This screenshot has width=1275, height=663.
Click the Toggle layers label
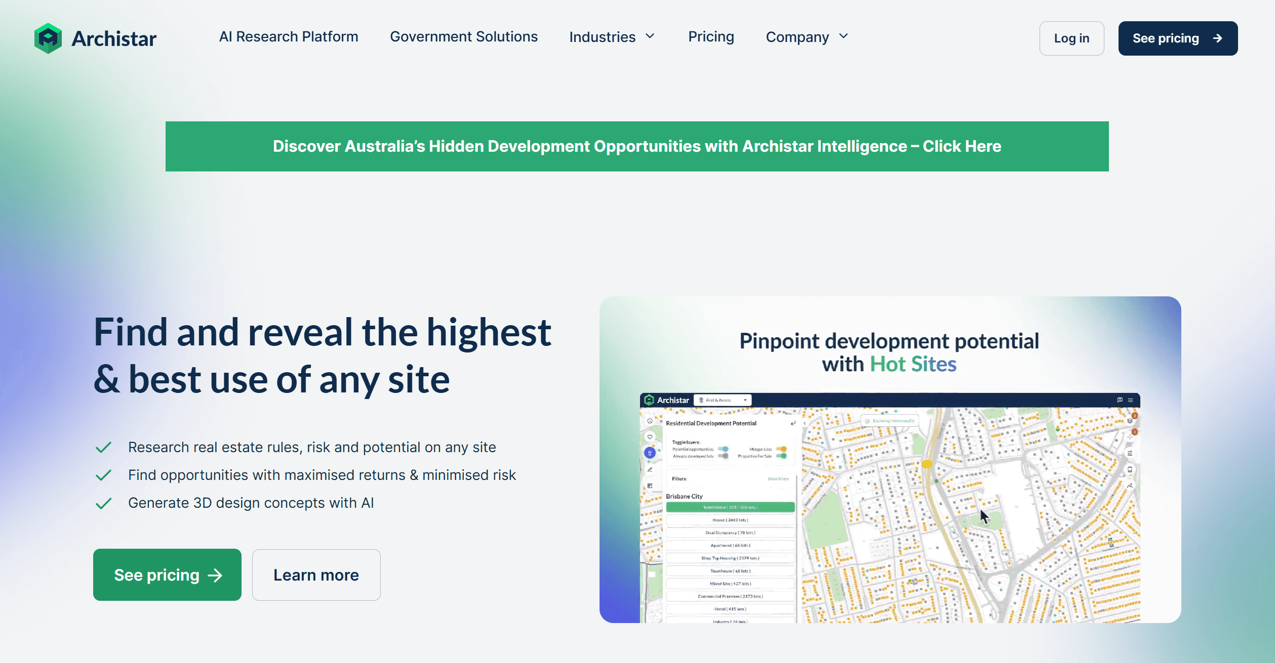[x=686, y=442]
